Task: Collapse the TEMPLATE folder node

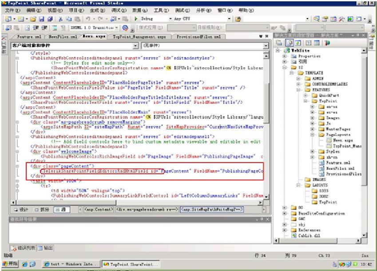Action: click(x=291, y=73)
